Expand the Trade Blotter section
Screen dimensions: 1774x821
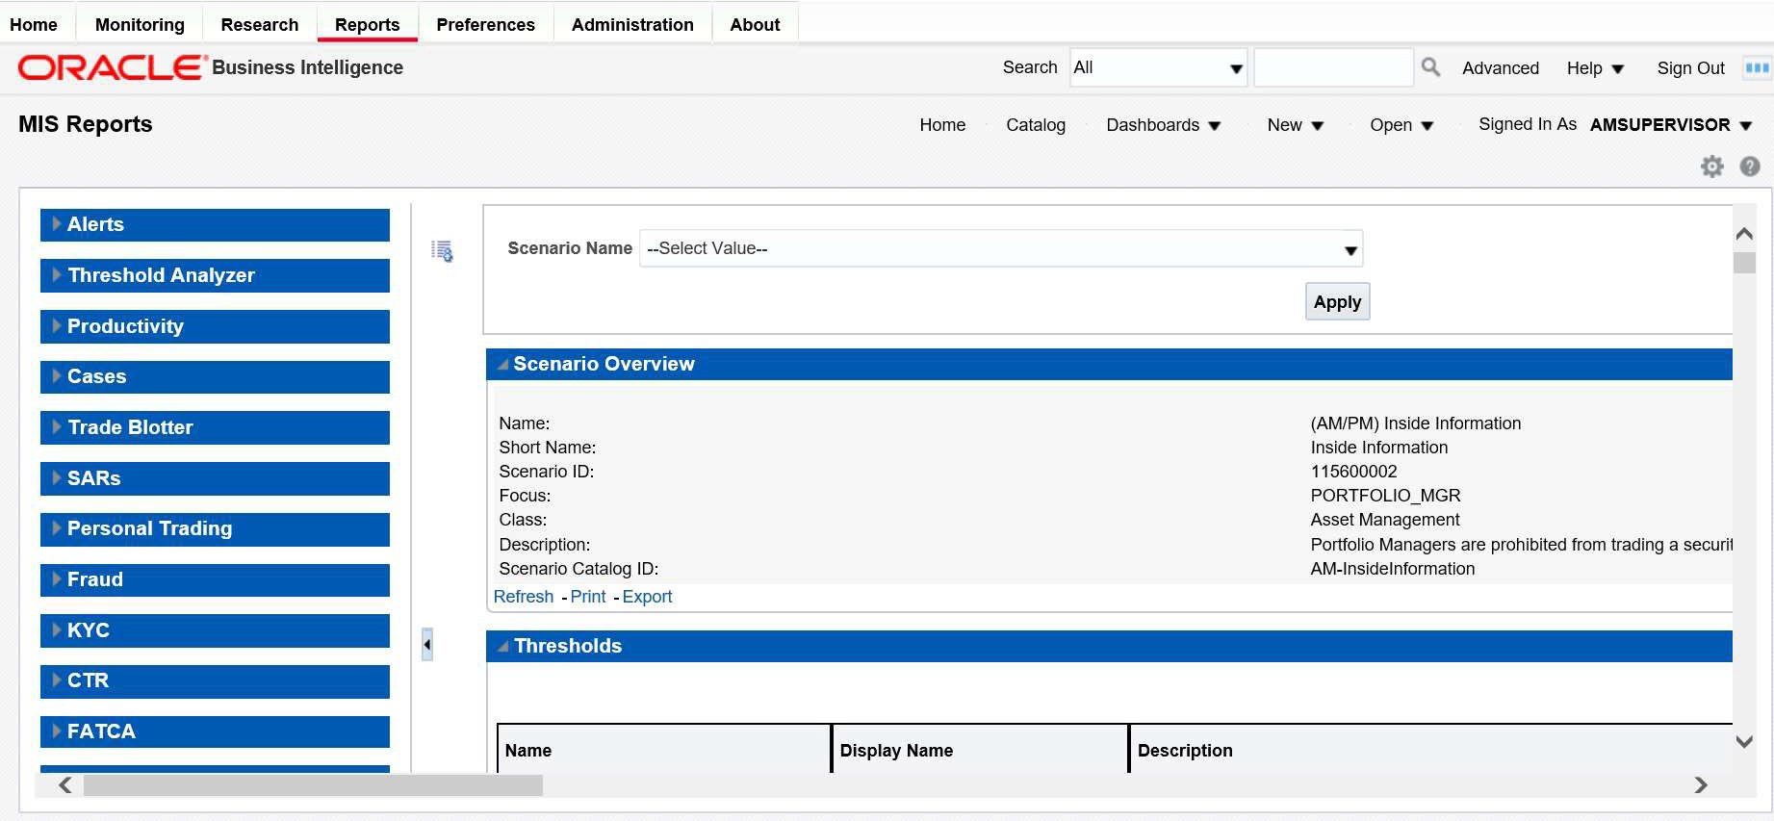(215, 427)
